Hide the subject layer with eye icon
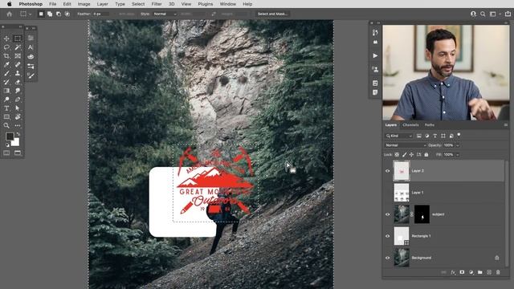 [x=387, y=214]
